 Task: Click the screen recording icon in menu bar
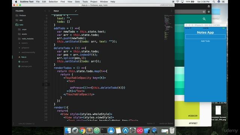point(173,1)
